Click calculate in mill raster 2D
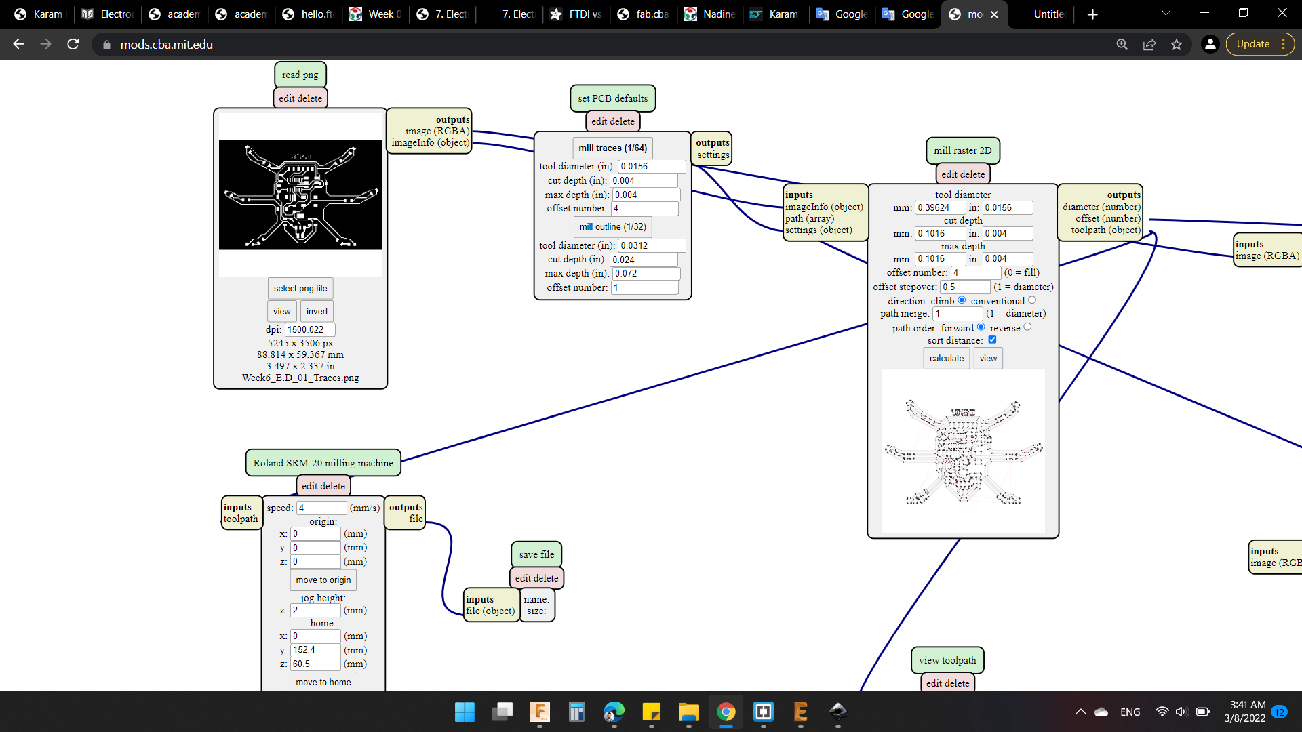The height and width of the screenshot is (732, 1302). coord(947,358)
